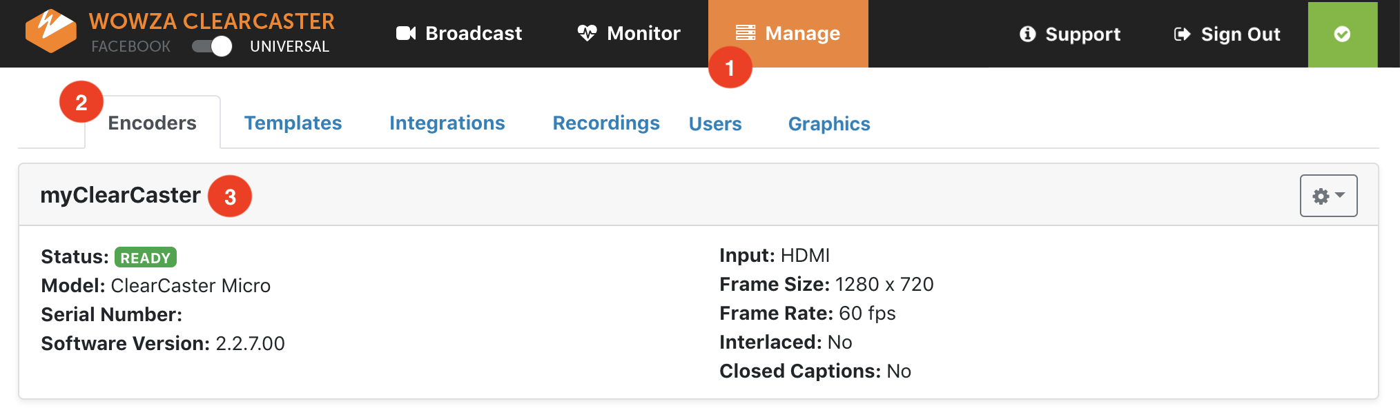Select the Graphics tab
This screenshot has height=419, width=1400.
(x=828, y=123)
